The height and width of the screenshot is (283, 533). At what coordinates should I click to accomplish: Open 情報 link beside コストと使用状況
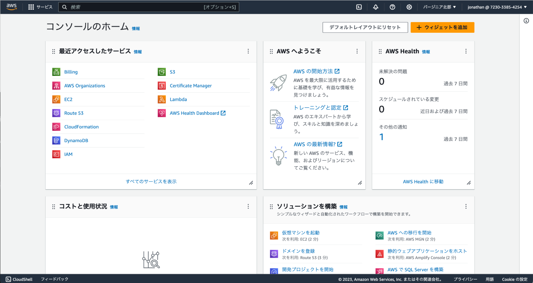(114, 207)
